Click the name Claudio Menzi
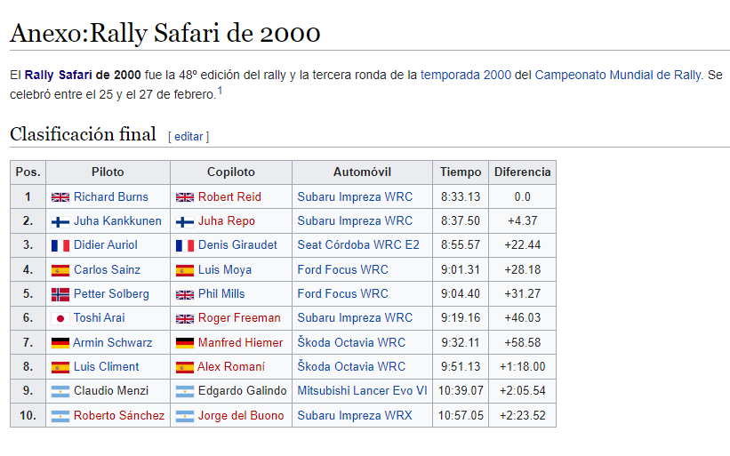The width and height of the screenshot is (730, 456). 111,391
